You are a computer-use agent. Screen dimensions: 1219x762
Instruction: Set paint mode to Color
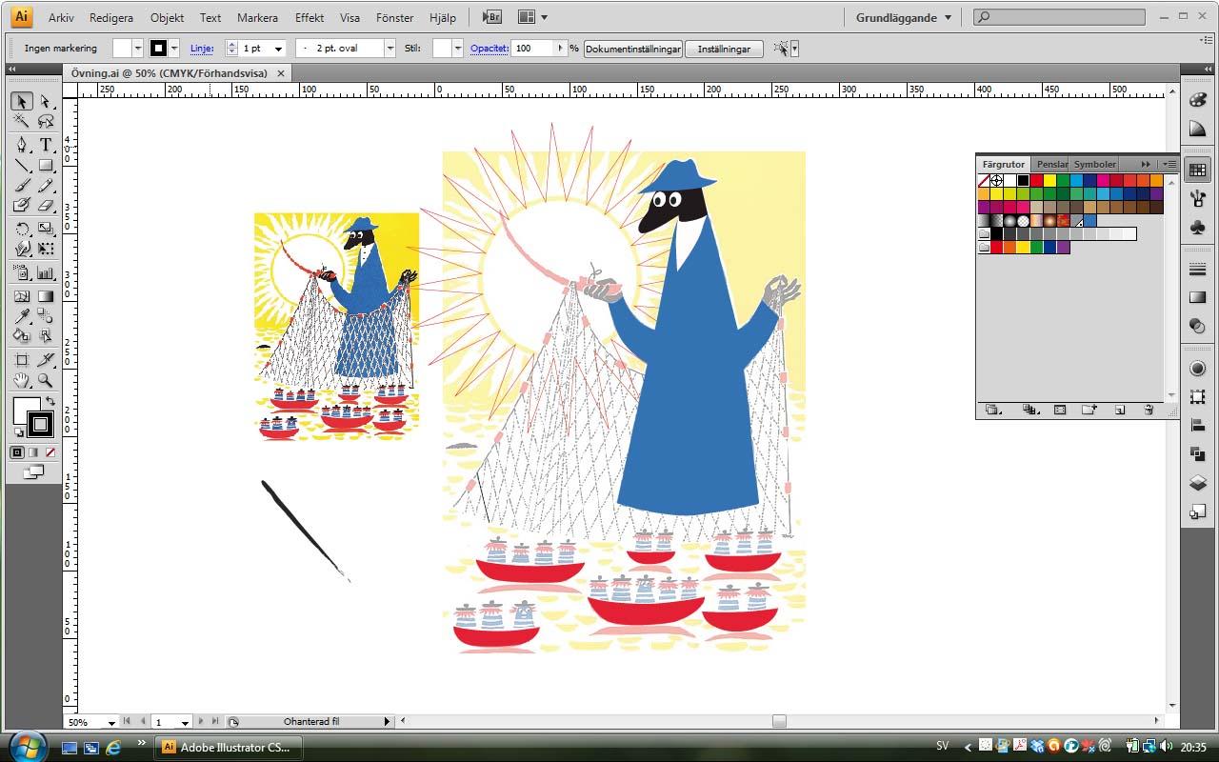(17, 452)
